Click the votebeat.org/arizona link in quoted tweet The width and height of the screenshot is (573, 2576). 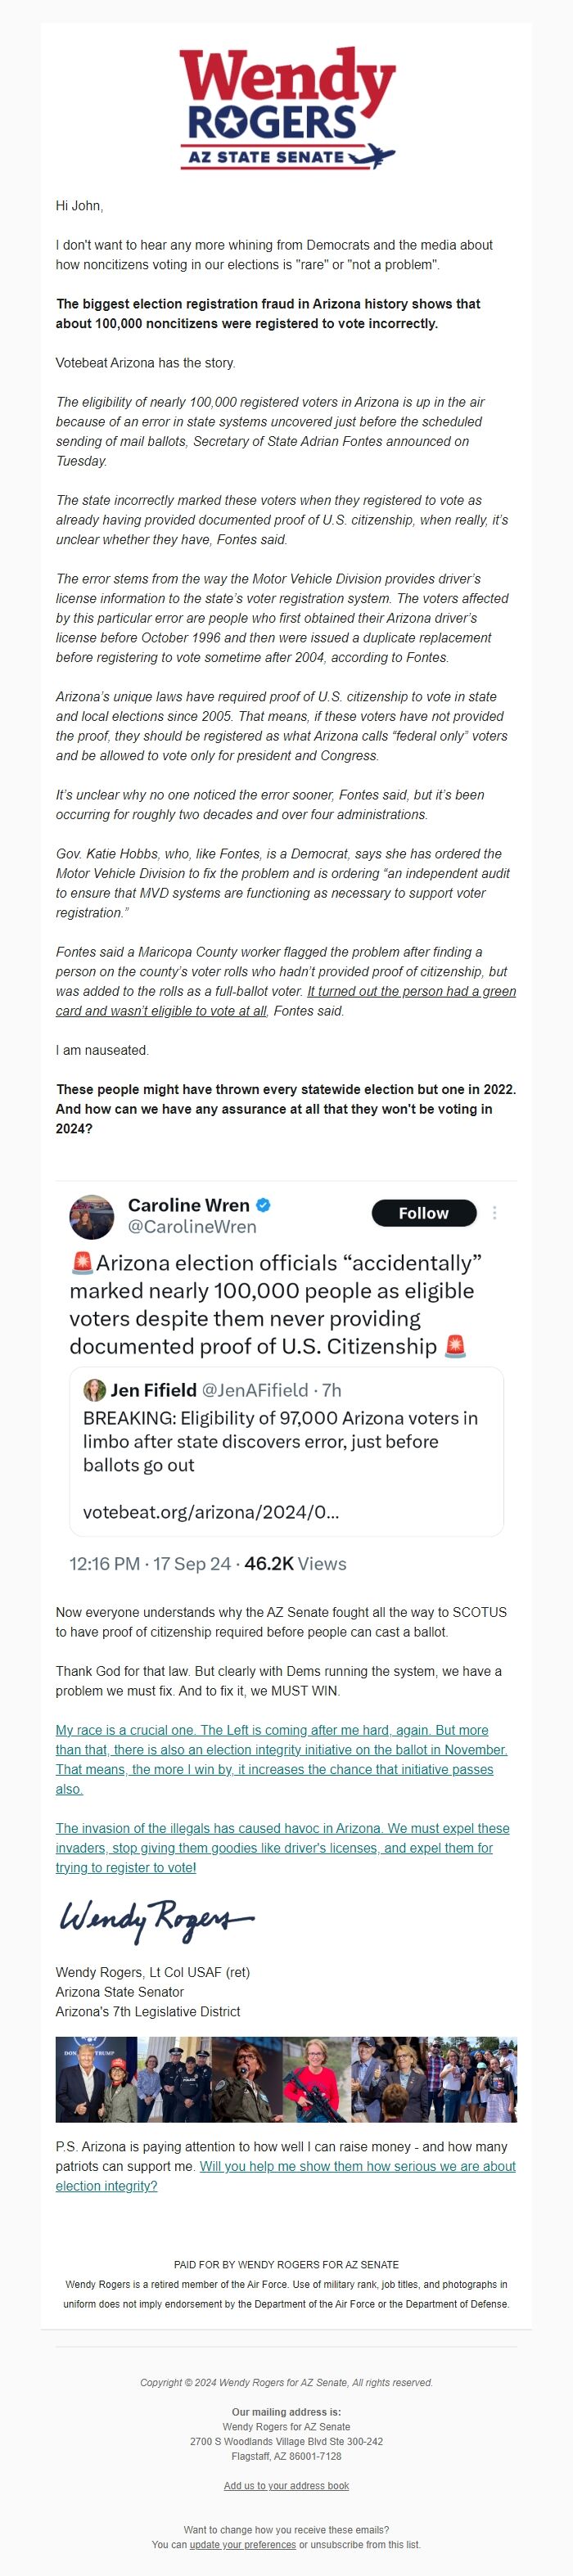coord(211,1512)
